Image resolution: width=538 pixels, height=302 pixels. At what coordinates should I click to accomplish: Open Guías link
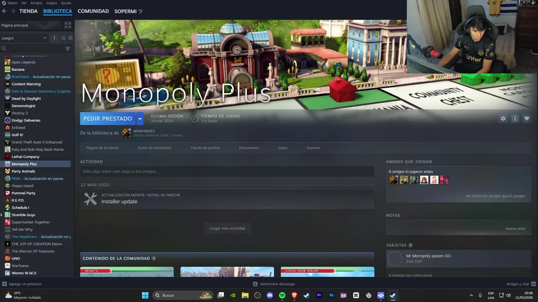pyautogui.click(x=282, y=148)
